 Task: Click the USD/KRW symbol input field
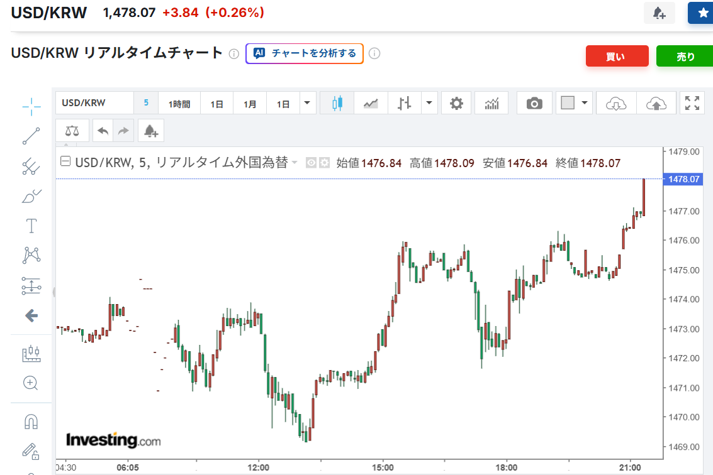coord(94,103)
